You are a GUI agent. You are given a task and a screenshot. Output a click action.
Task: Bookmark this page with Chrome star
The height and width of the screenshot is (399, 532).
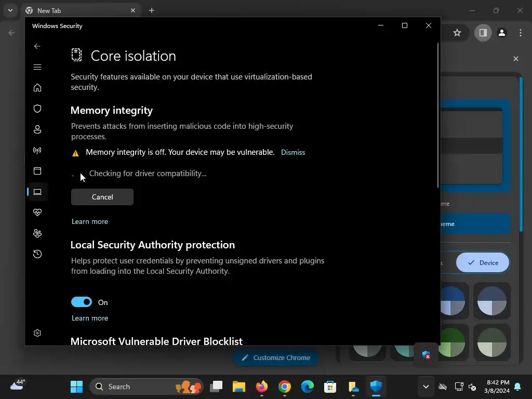click(457, 33)
